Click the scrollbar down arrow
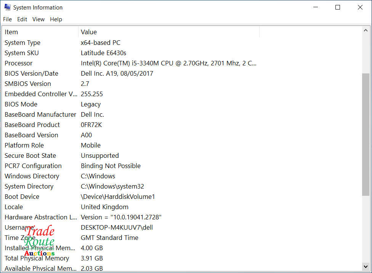The height and width of the screenshot is (273, 372). 366,267
